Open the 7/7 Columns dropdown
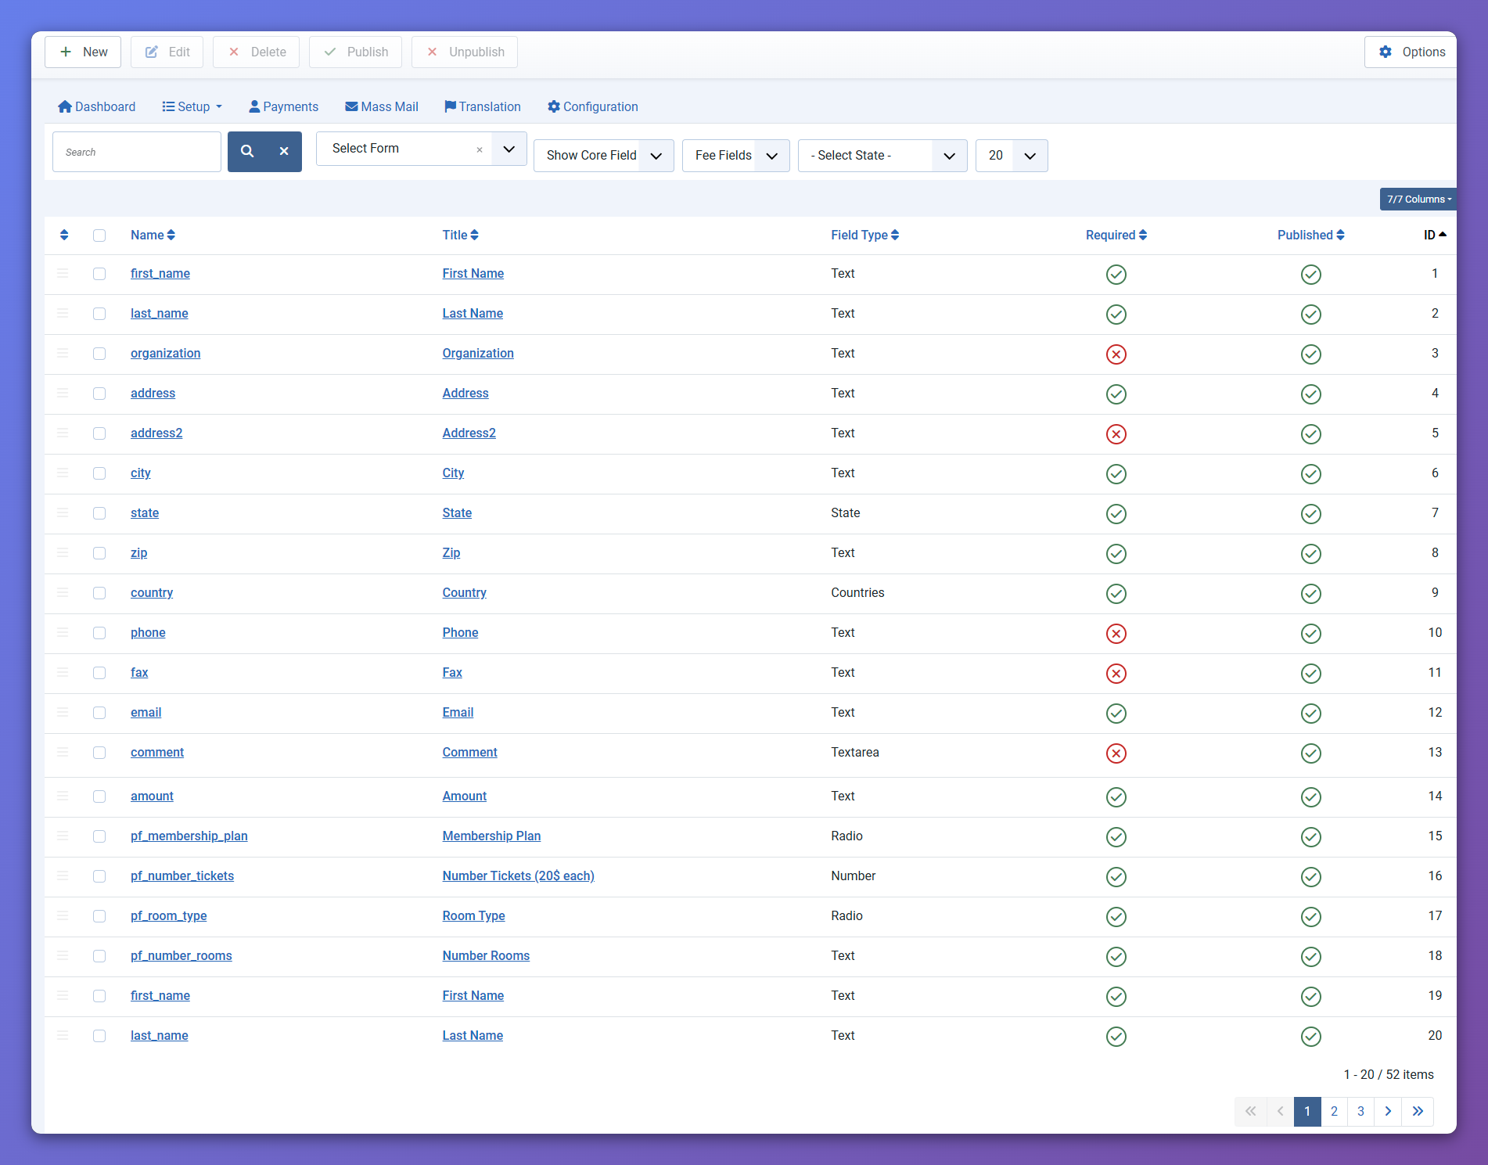The height and width of the screenshot is (1165, 1488). 1418,200
